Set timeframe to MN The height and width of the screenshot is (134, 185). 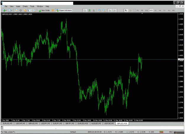[x=173, y=10]
